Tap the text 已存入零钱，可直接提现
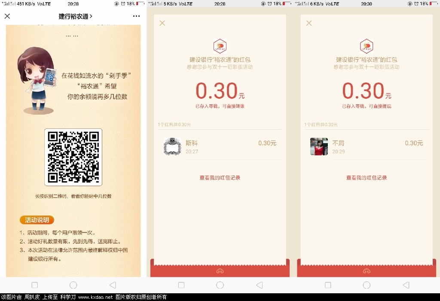The width and height of the screenshot is (440, 301). point(367,106)
